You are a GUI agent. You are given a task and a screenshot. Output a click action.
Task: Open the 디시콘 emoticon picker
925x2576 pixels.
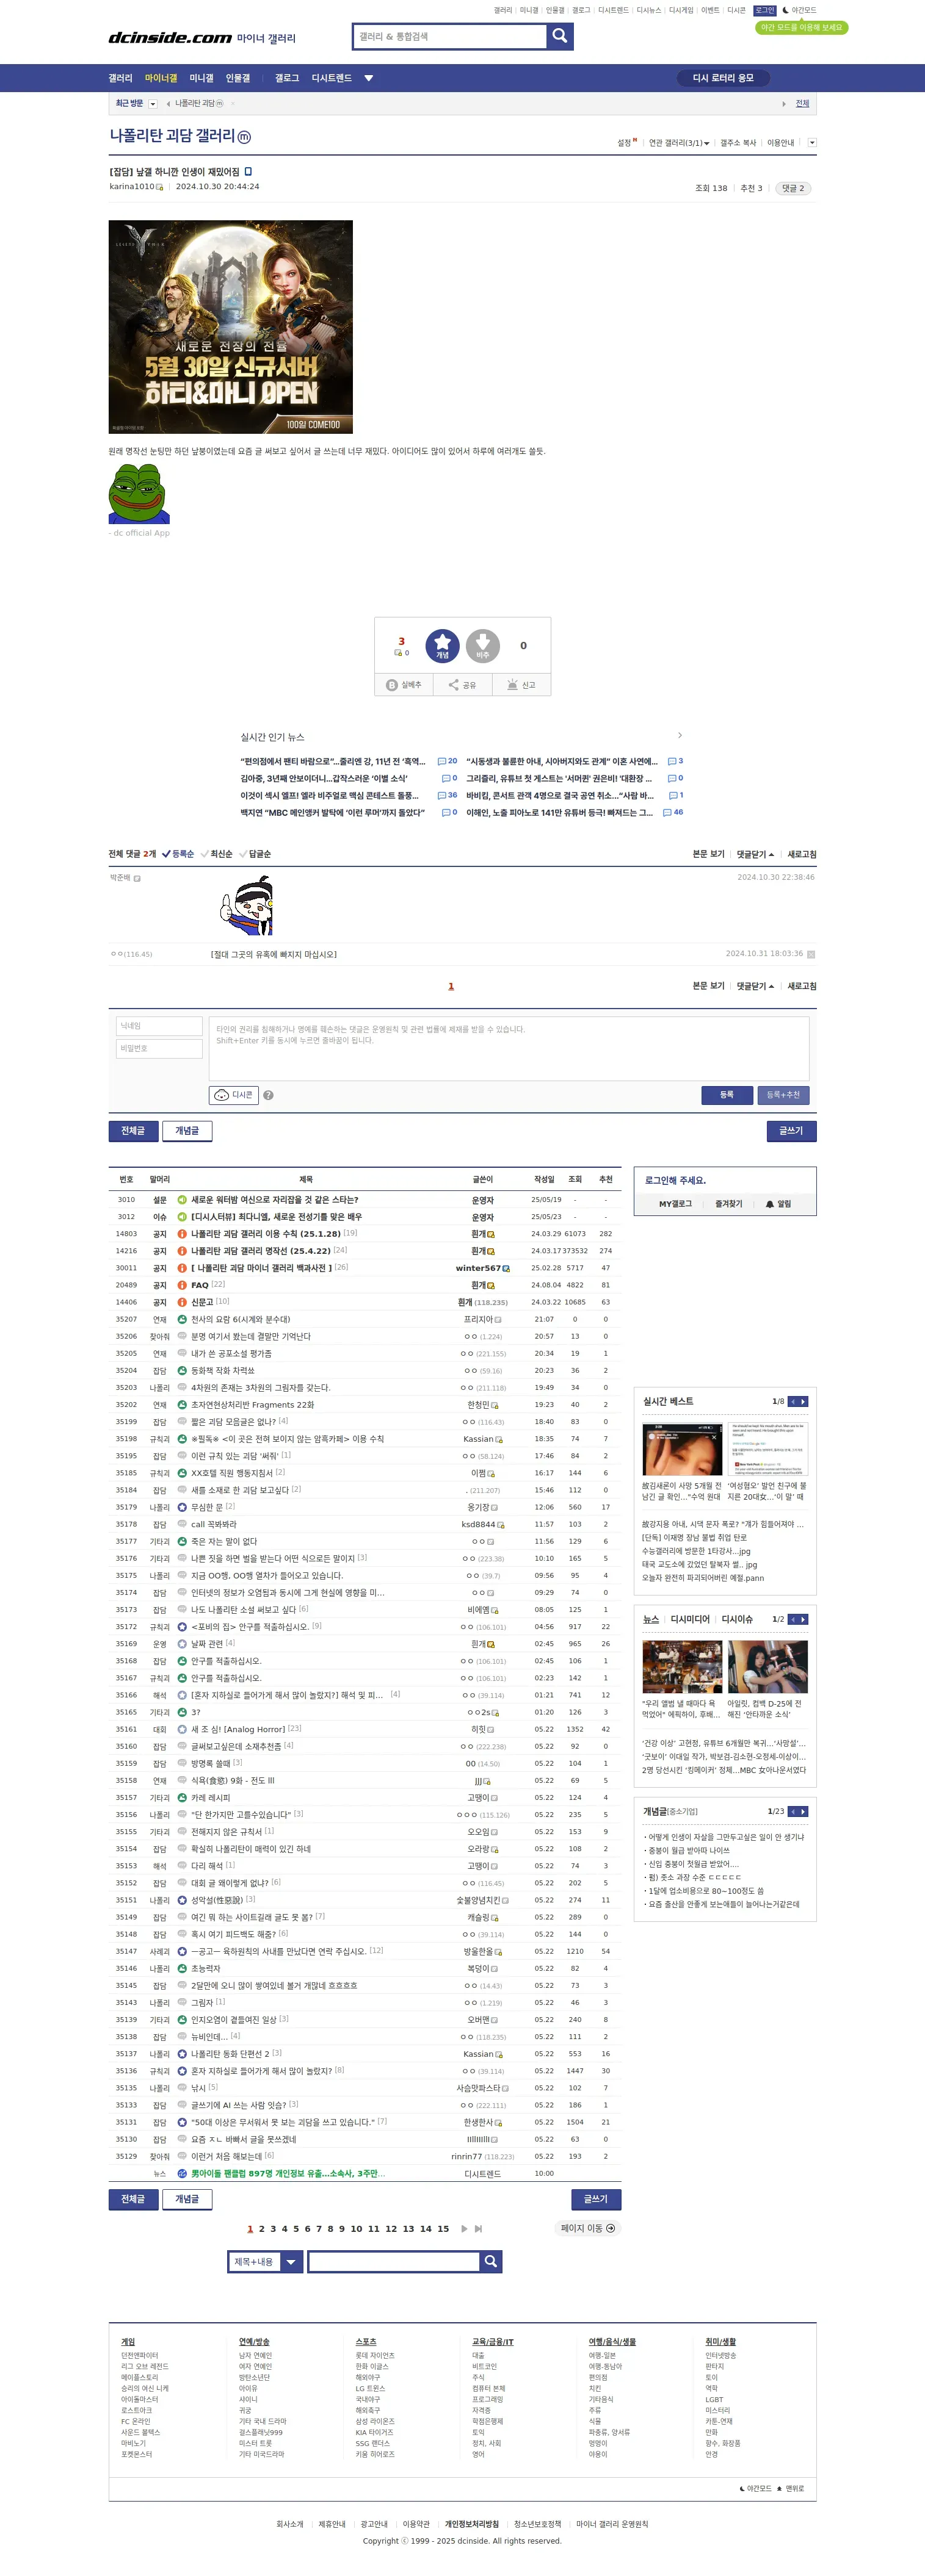coord(234,1095)
